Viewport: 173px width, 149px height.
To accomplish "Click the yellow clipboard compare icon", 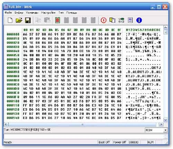I will [x=112, y=20].
